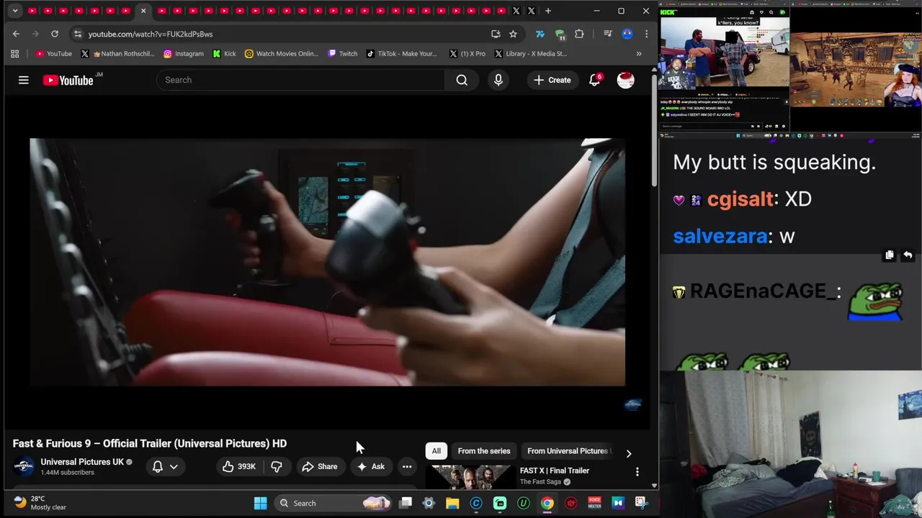Viewport: 922px width, 518px height.
Task: Open Task View on taskbar
Action: point(406,503)
